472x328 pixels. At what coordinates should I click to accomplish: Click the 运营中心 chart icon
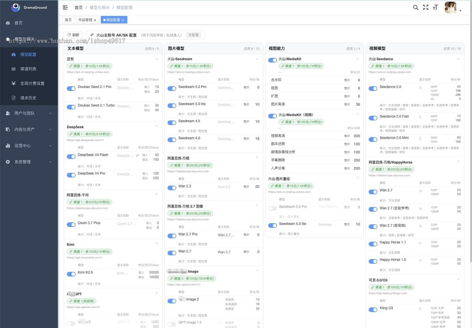8,146
